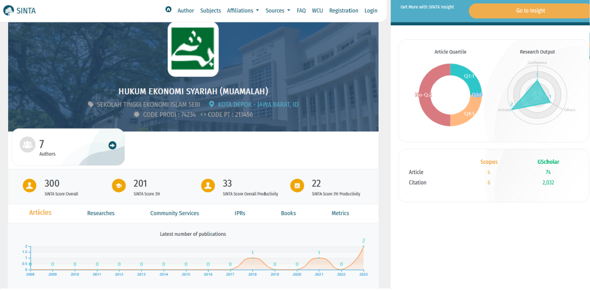Viewport: 590px width, 290px height.
Task: Click the badge icon beside CODE PRODI
Action: click(136, 114)
